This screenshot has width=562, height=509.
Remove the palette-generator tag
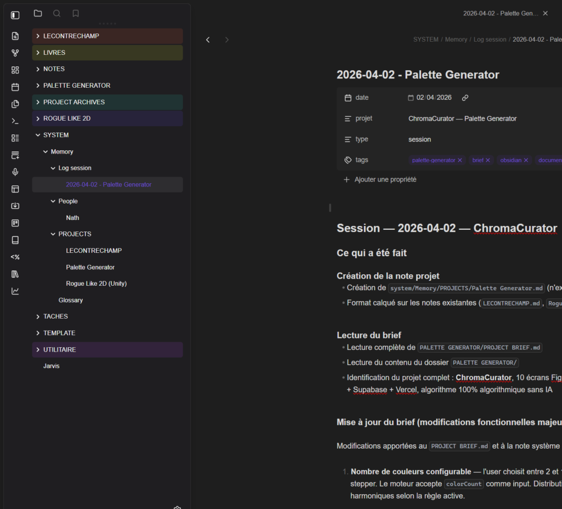[x=460, y=160]
